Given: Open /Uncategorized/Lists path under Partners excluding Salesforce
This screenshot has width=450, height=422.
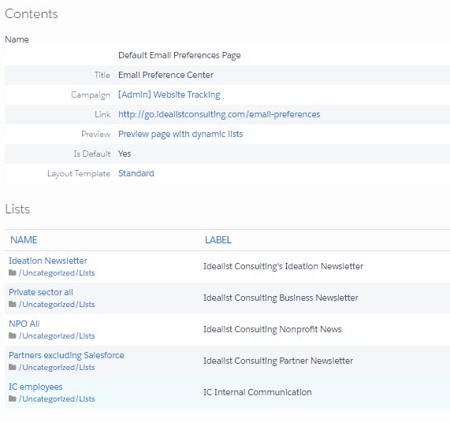Looking at the screenshot, I should click(x=57, y=368).
